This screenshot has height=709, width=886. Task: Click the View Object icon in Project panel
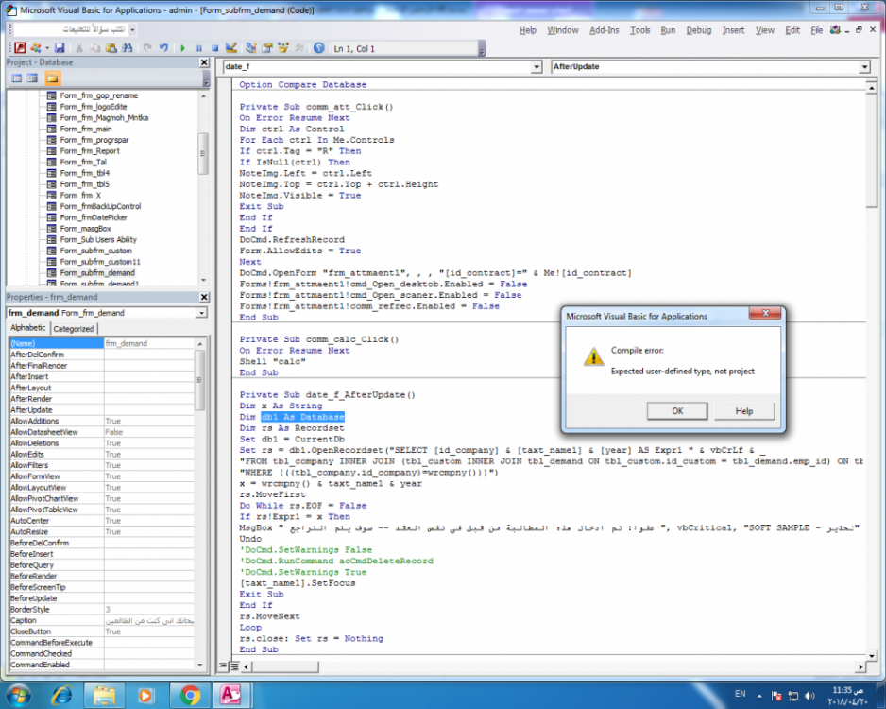pos(32,78)
